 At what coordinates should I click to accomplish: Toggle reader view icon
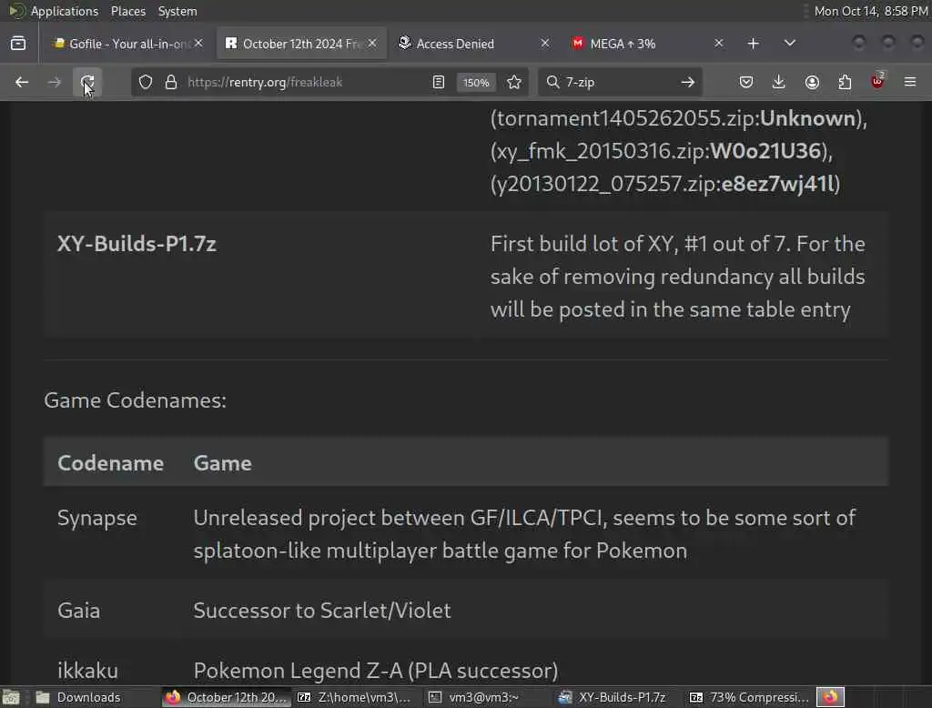439,82
